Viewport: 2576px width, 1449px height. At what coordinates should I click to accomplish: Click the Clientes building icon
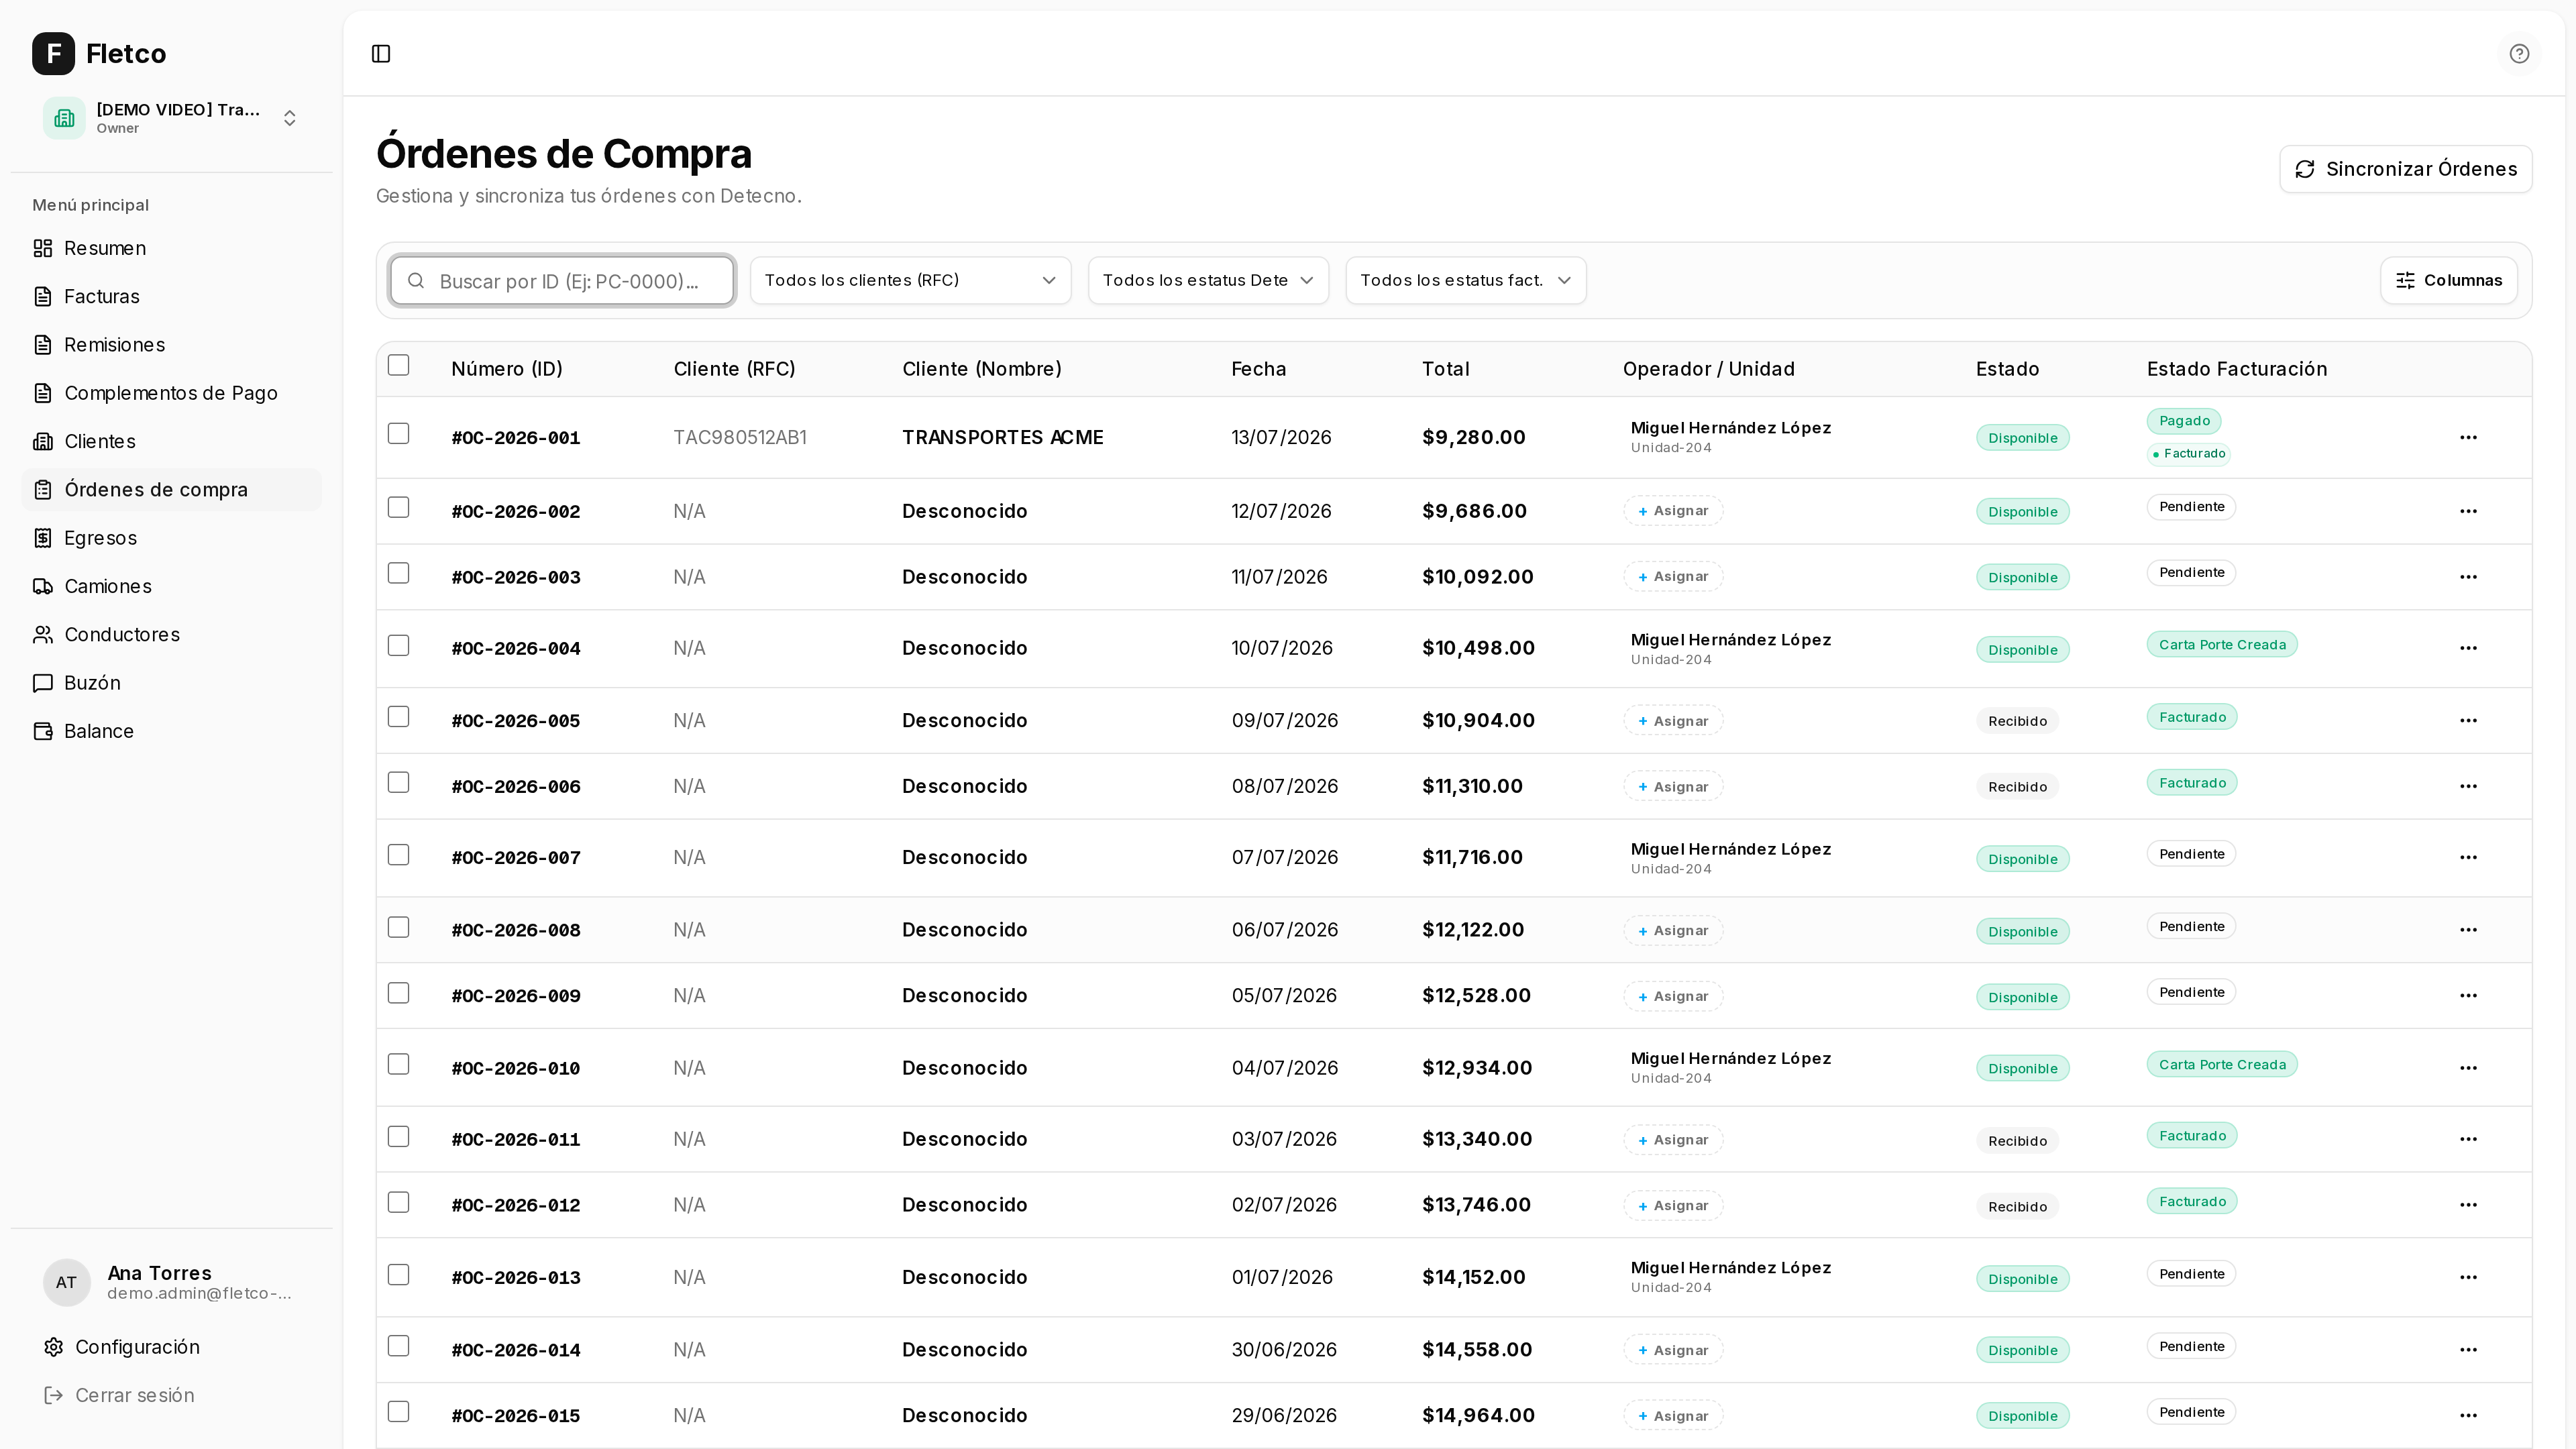(x=43, y=442)
